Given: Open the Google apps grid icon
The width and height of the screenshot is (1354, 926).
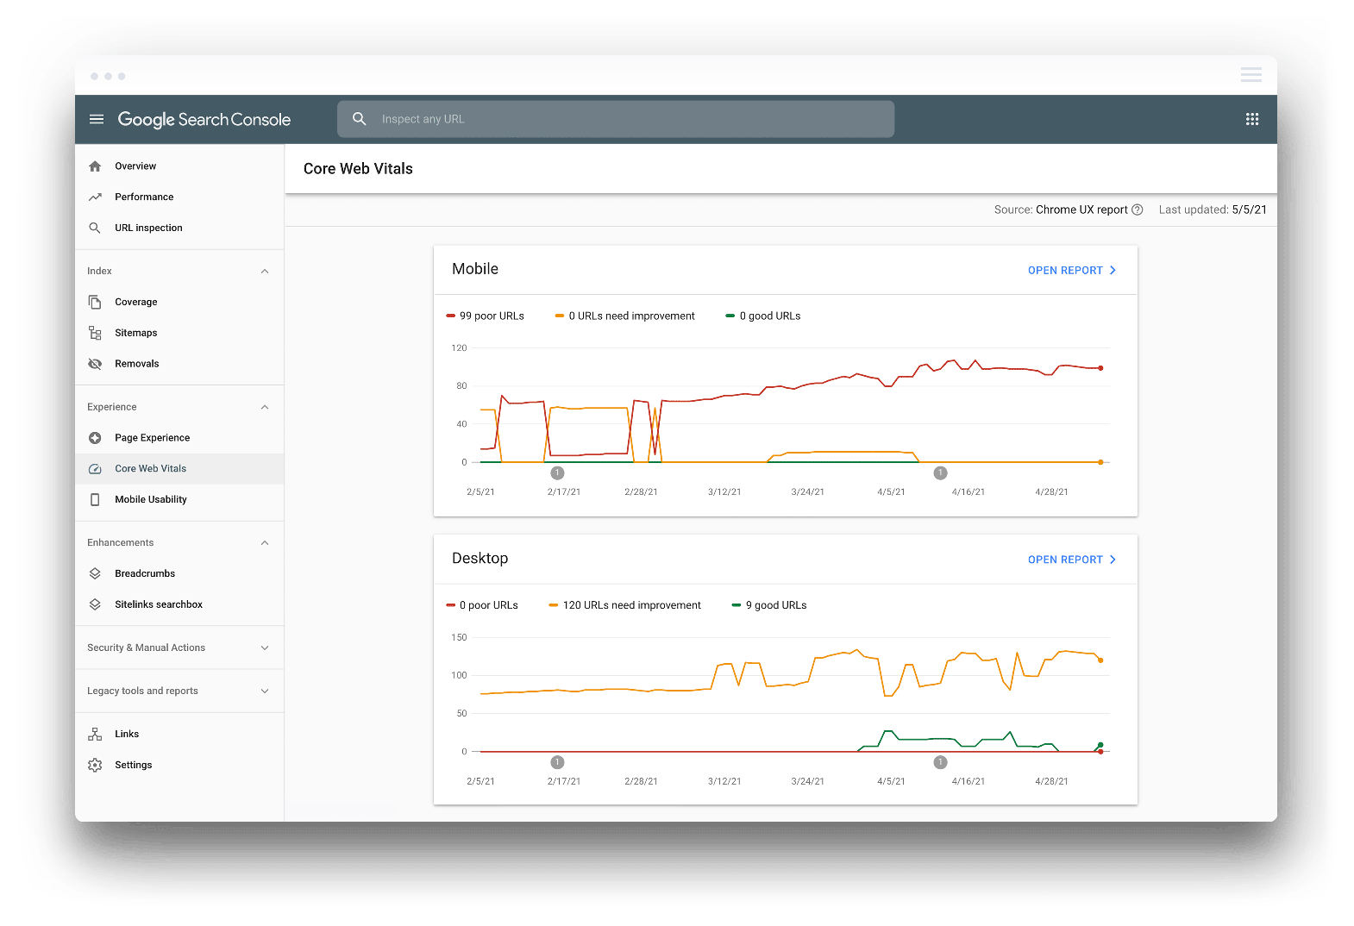Looking at the screenshot, I should pyautogui.click(x=1252, y=119).
